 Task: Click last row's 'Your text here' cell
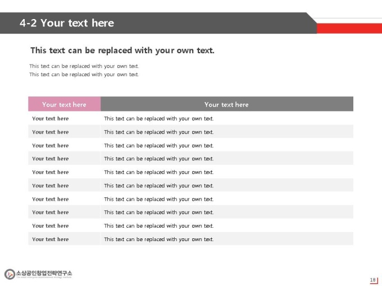point(64,239)
